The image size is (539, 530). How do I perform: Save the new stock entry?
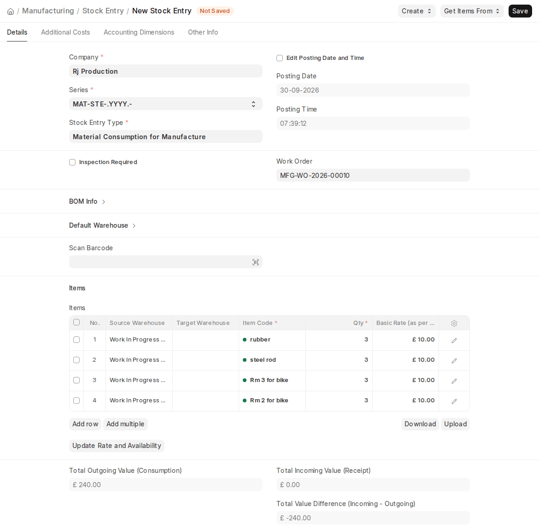(520, 11)
